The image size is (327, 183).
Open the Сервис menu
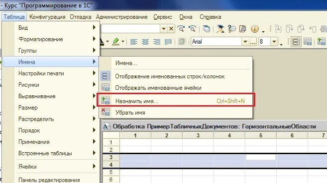tap(163, 17)
